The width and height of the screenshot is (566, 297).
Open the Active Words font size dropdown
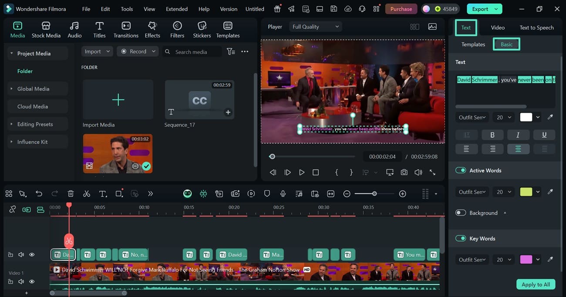pyautogui.click(x=503, y=192)
